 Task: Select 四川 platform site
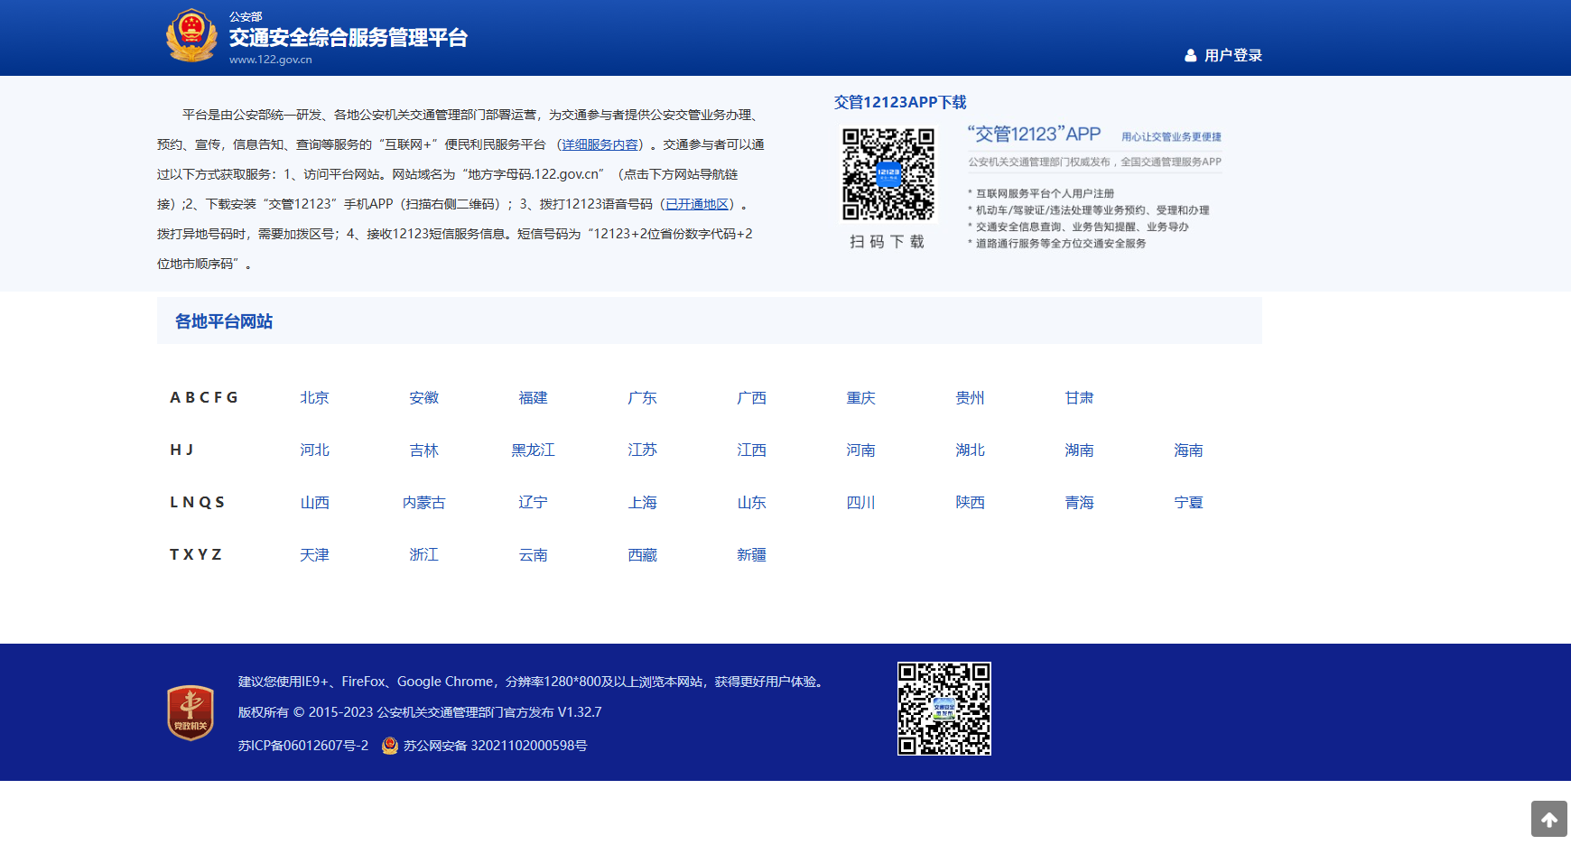tap(861, 503)
